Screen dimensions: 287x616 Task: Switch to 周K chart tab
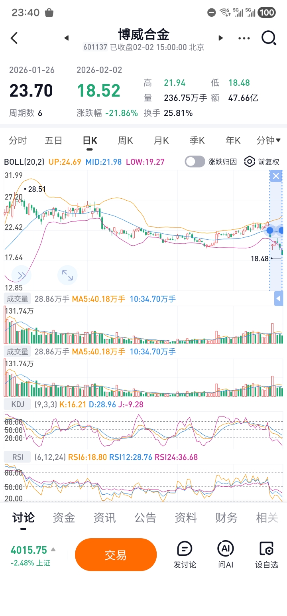(x=125, y=140)
